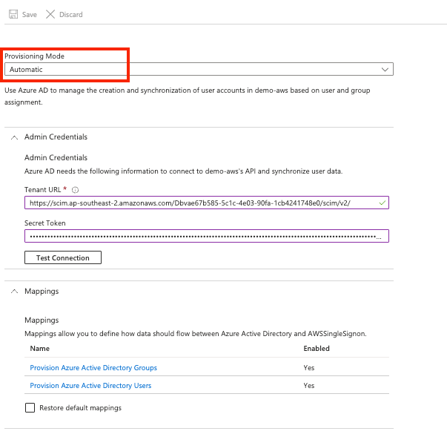Click the Mappings section header title
Viewport: 447px width, 437px height.
coord(42,292)
